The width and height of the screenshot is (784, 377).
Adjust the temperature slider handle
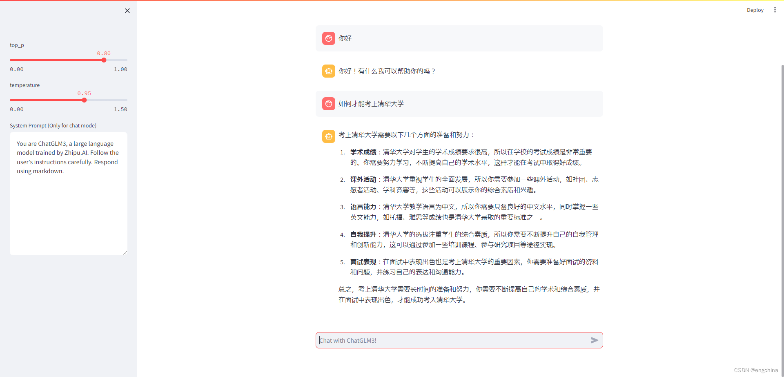point(84,100)
